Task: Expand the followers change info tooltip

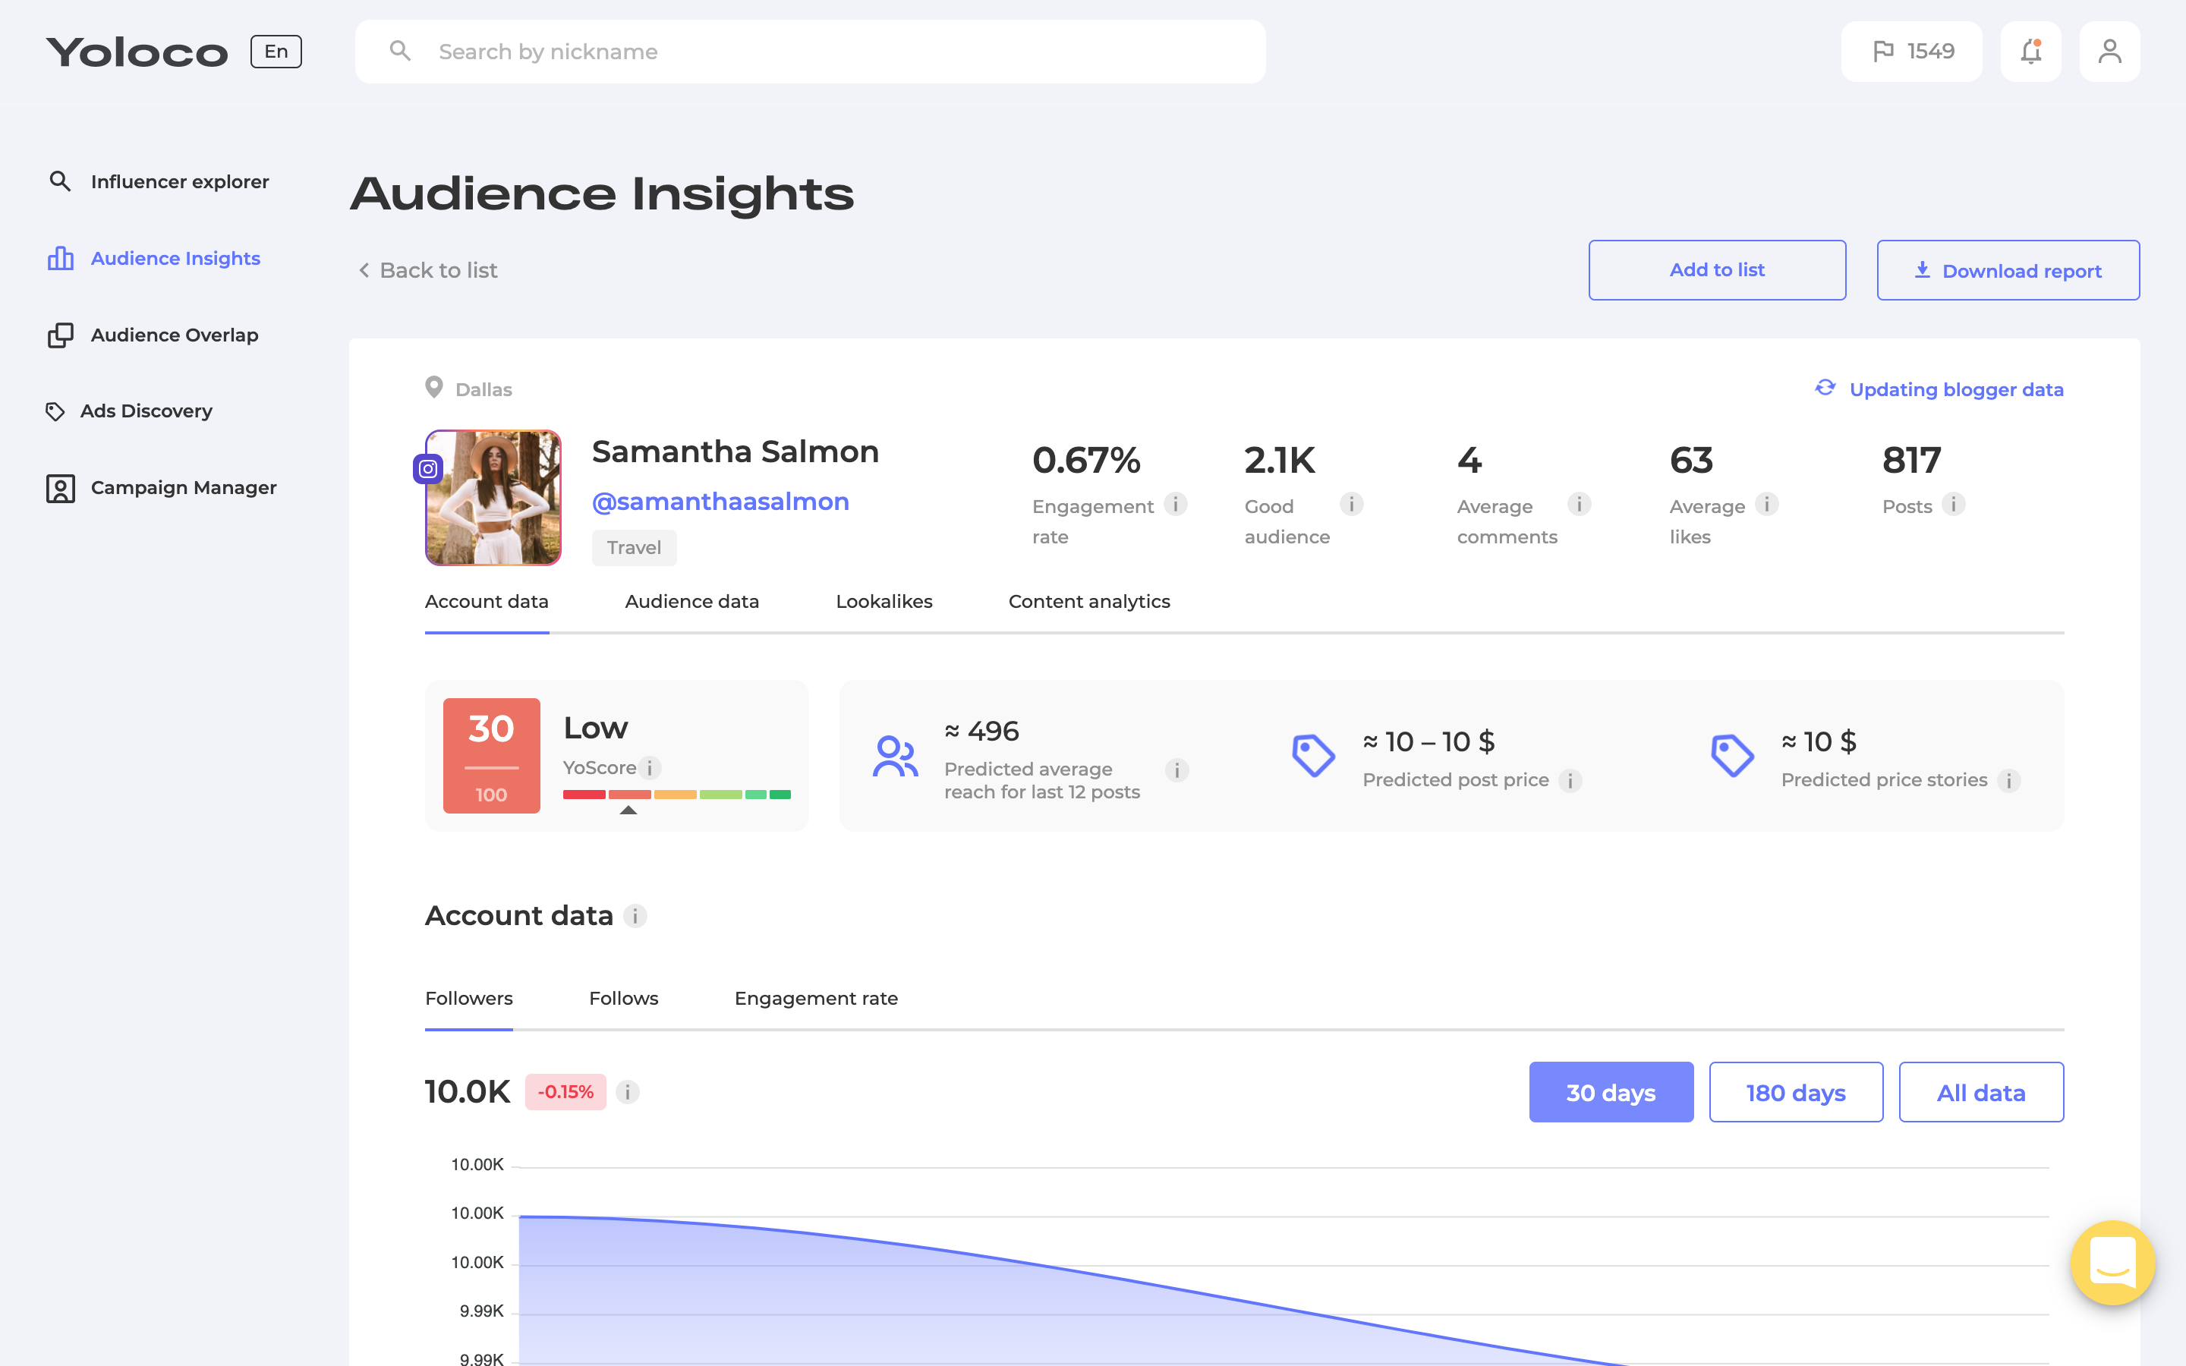Action: (627, 1091)
